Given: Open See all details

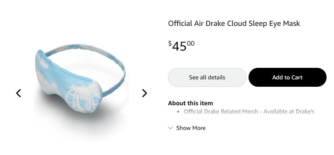Looking at the screenshot, I should [207, 77].
